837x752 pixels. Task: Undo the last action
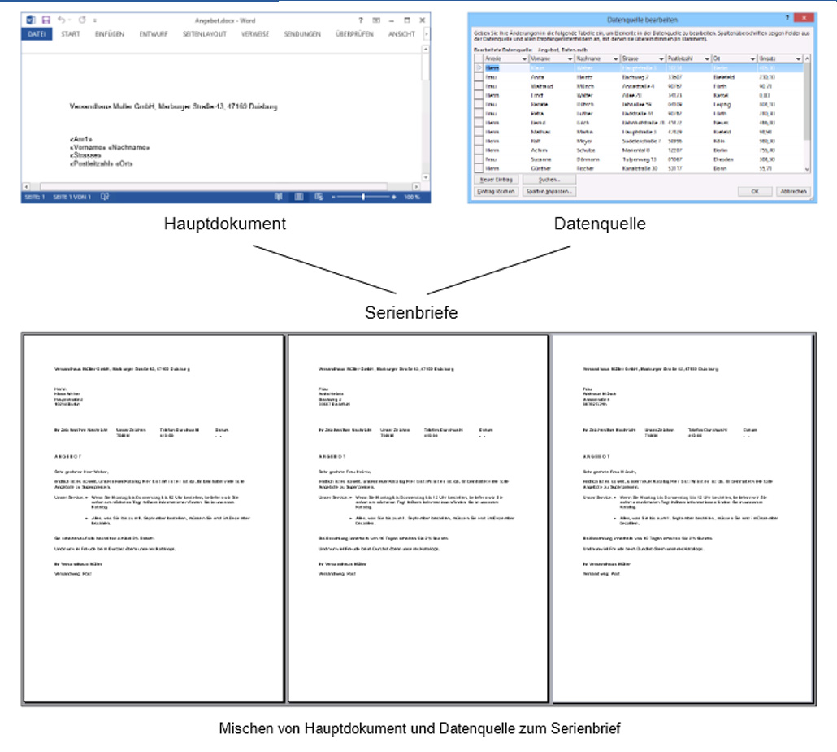[62, 20]
